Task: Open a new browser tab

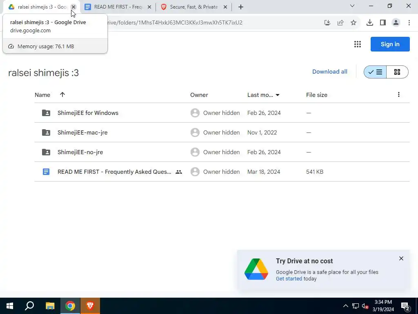Action: coord(241,7)
